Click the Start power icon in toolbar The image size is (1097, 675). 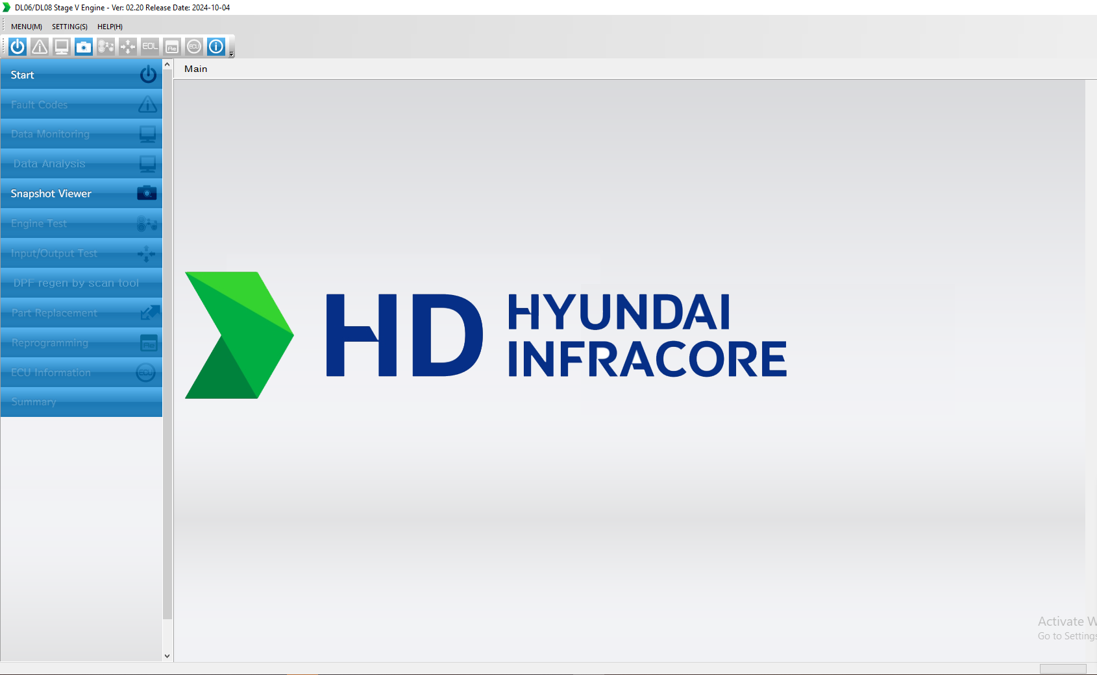pos(18,47)
